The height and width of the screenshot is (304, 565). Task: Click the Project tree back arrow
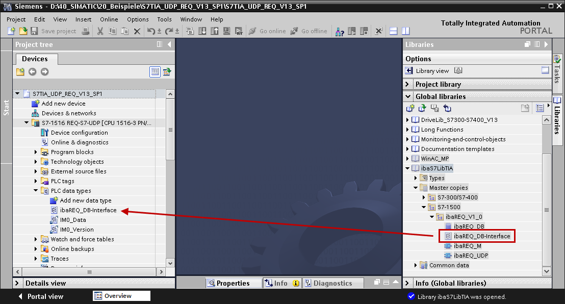pos(33,72)
